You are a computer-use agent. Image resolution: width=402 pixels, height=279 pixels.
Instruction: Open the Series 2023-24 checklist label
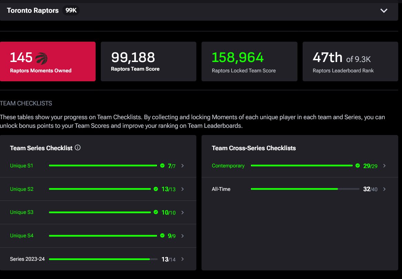click(x=27, y=259)
